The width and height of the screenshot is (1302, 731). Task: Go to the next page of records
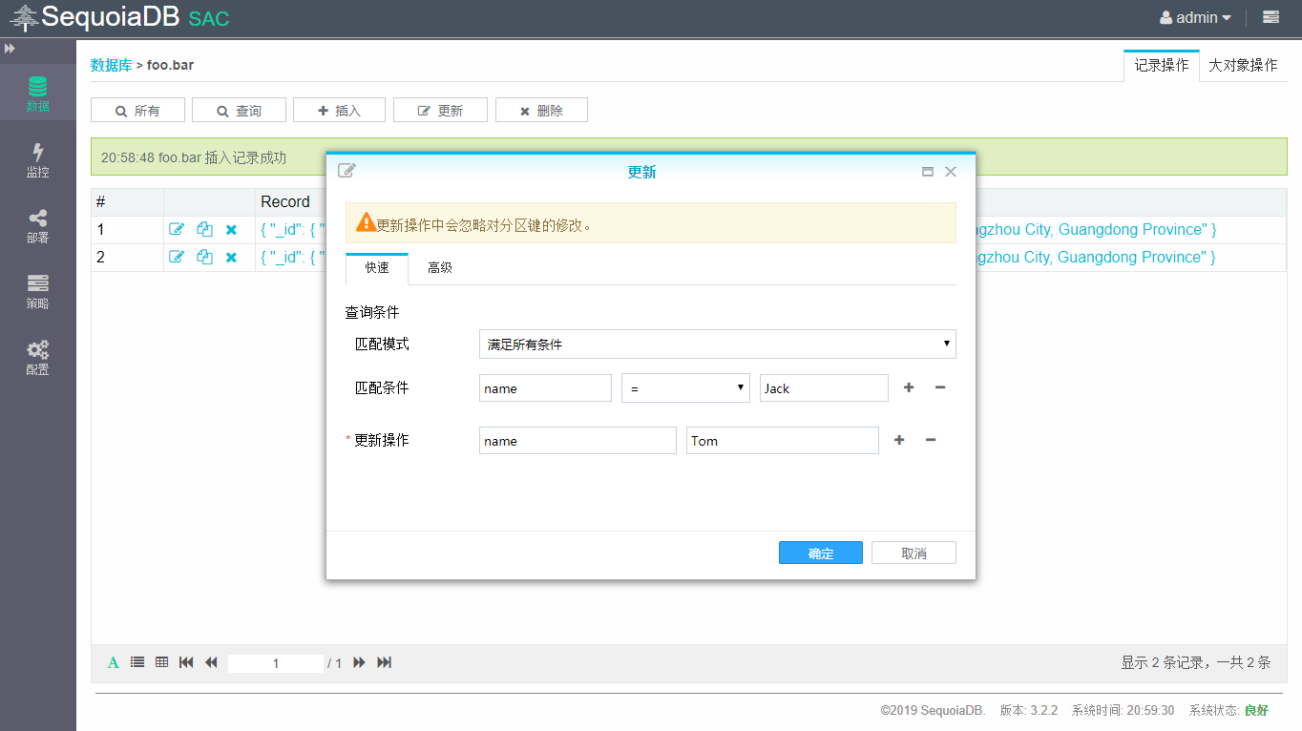click(360, 662)
